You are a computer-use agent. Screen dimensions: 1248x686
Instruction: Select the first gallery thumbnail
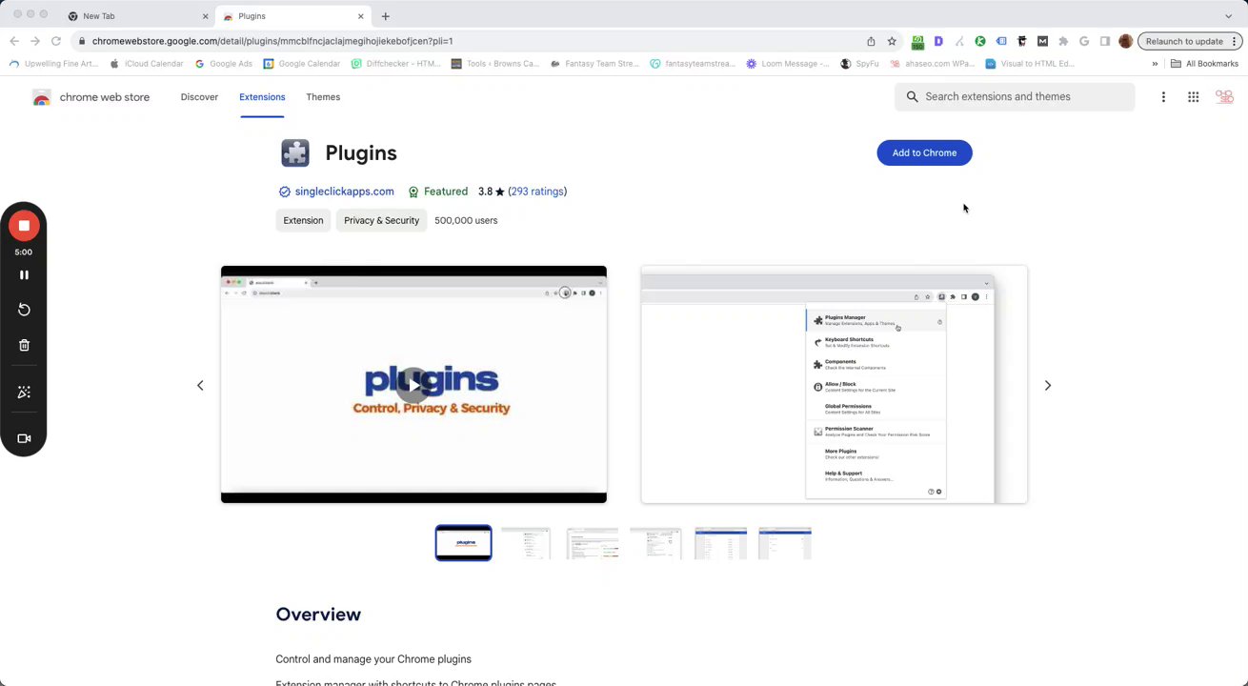point(464,543)
